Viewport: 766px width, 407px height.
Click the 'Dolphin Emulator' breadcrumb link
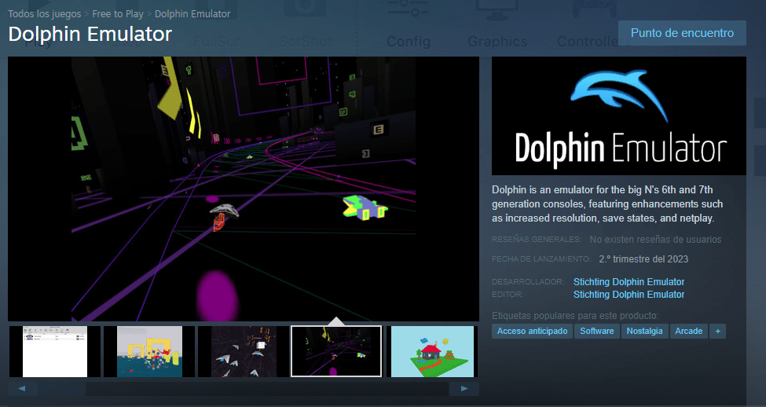coord(192,13)
